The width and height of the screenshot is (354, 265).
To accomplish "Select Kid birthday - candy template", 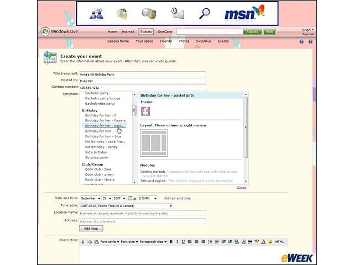I will (x=101, y=147).
